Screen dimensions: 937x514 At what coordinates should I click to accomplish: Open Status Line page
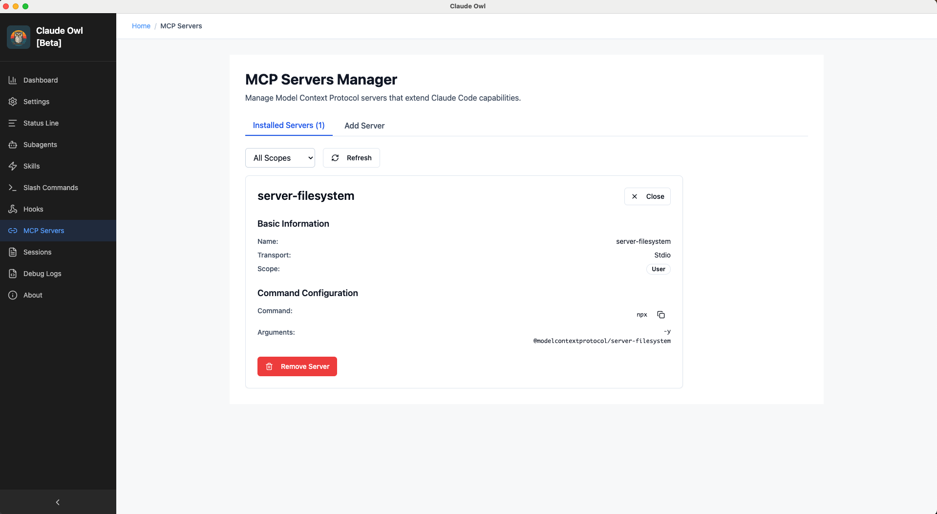(58, 123)
